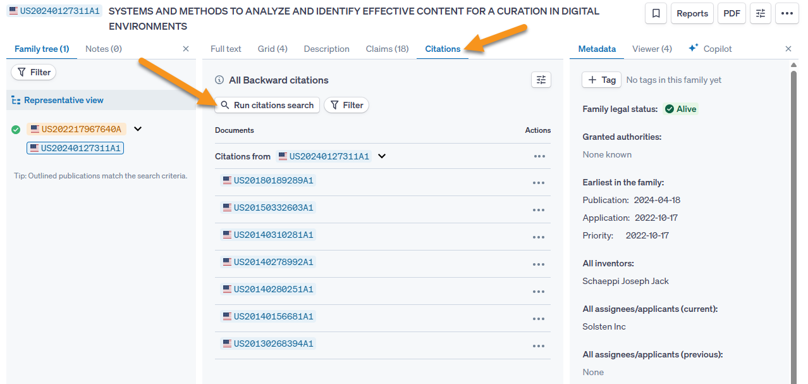Expand the US202217967640A family entry

[138, 129]
